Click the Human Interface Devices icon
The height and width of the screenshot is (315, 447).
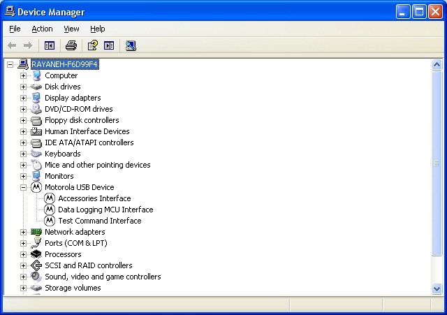[x=36, y=131]
